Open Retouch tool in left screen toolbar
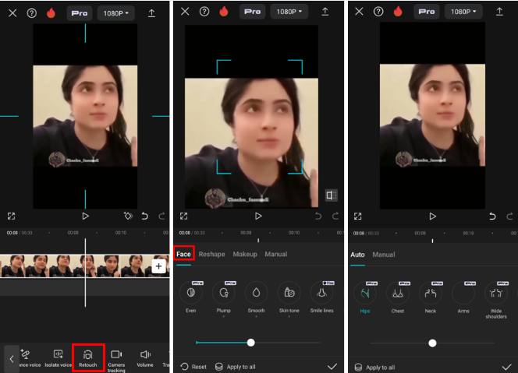The width and height of the screenshot is (518, 373). coord(88,358)
